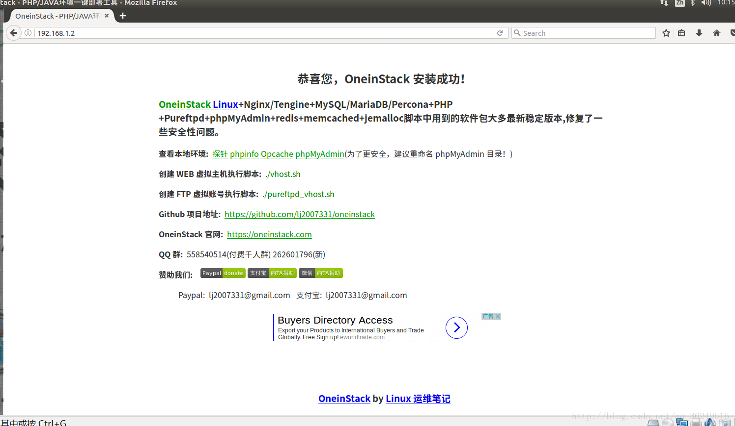Close the OneinStack browser tab
This screenshot has width=735, height=426.
tap(107, 16)
